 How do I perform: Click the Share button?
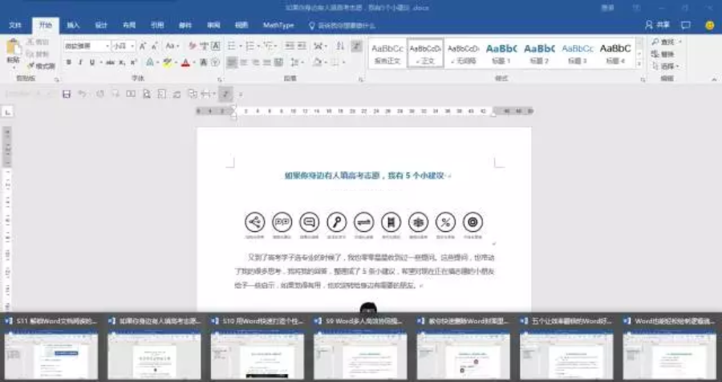(658, 26)
